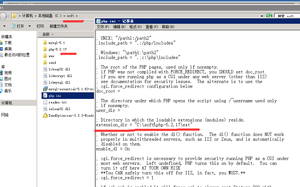Go to 桌面 in the favorites list

[8, 49]
